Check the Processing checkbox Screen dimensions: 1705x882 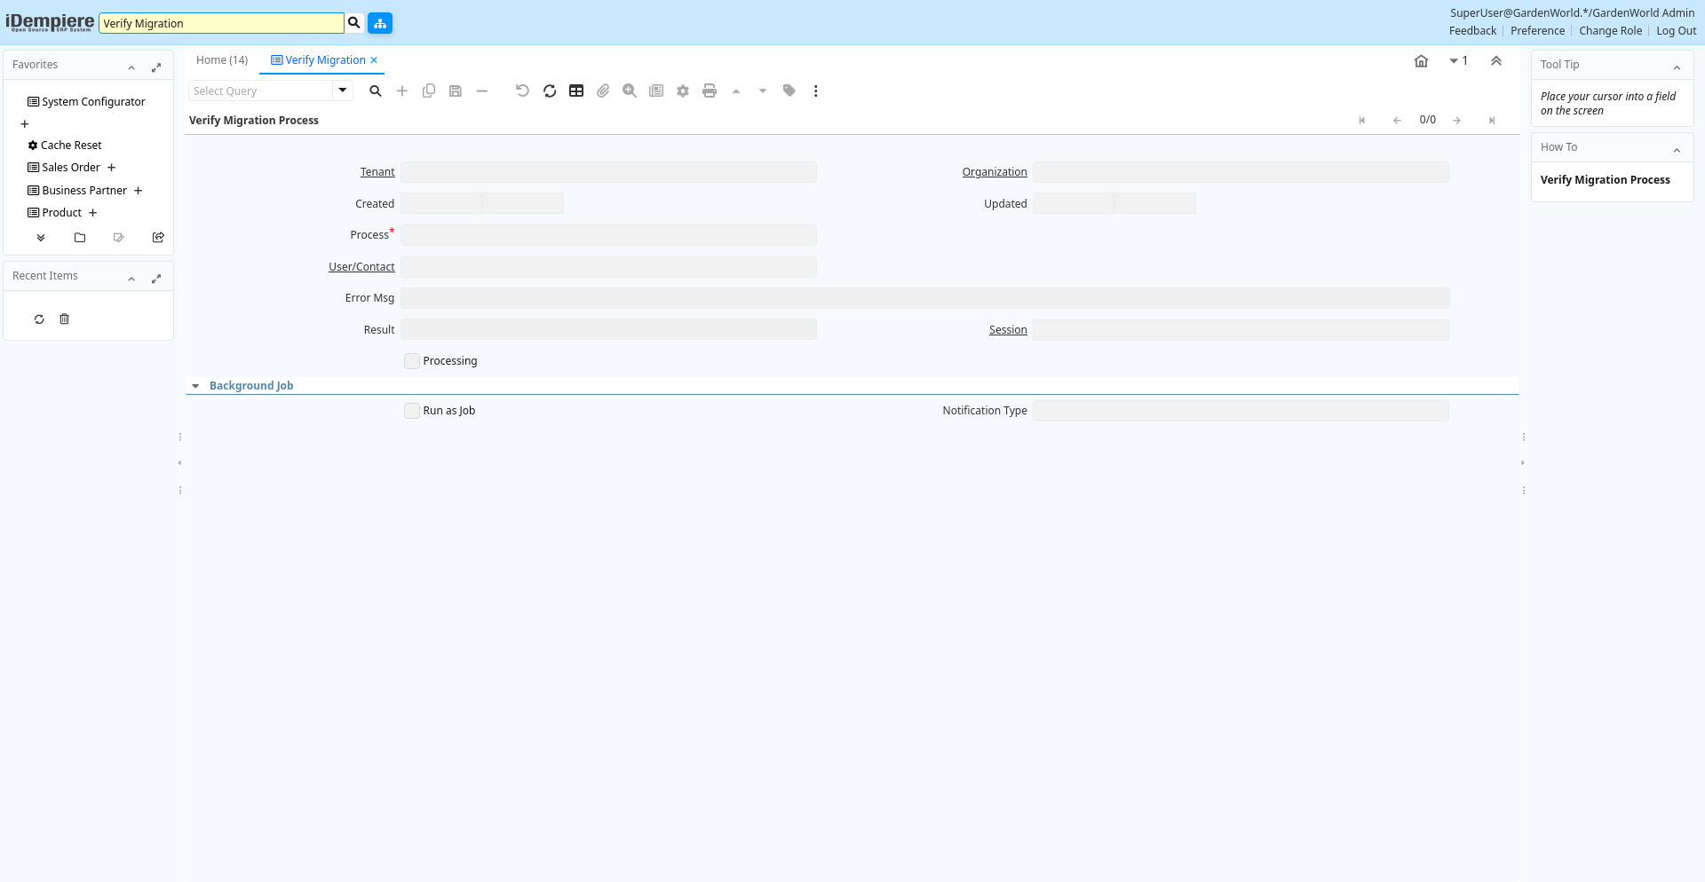pyautogui.click(x=412, y=361)
